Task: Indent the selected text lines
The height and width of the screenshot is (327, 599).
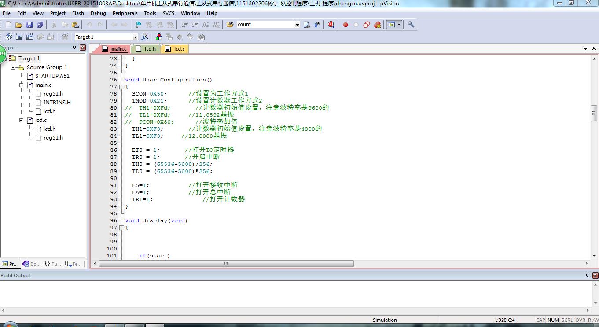Action: coord(185,25)
